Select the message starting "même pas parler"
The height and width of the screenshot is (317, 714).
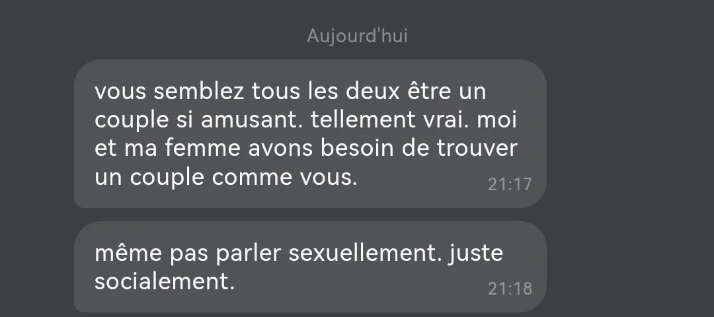tap(310, 267)
